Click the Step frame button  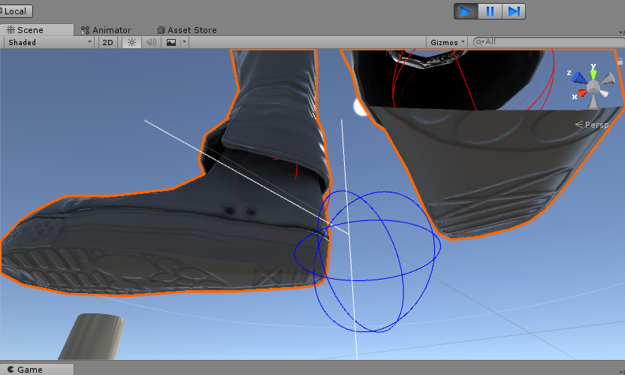click(514, 11)
